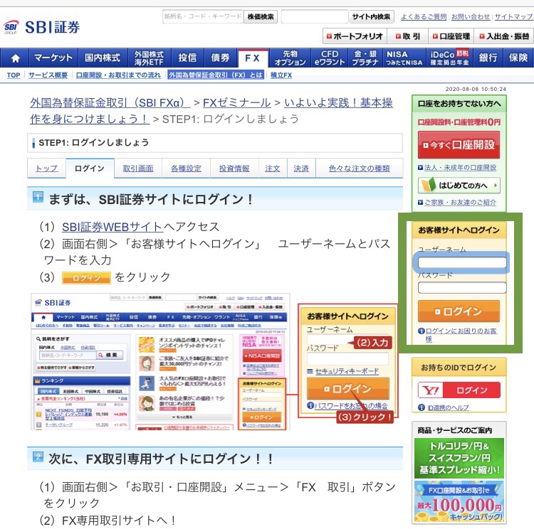The width and height of the screenshot is (534, 529).
Task: Switch to the 投資情報 tab
Action: tap(234, 169)
